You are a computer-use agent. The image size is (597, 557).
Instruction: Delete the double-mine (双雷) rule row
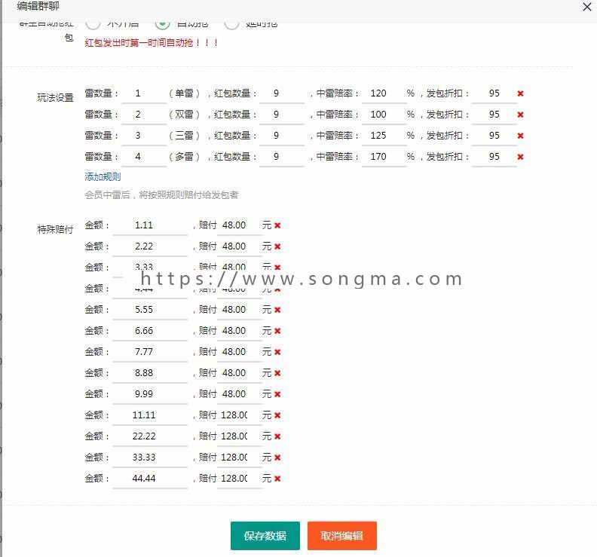(x=520, y=115)
